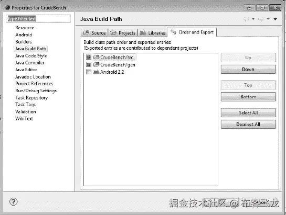Click the back navigation arrow icon

click(x=246, y=19)
